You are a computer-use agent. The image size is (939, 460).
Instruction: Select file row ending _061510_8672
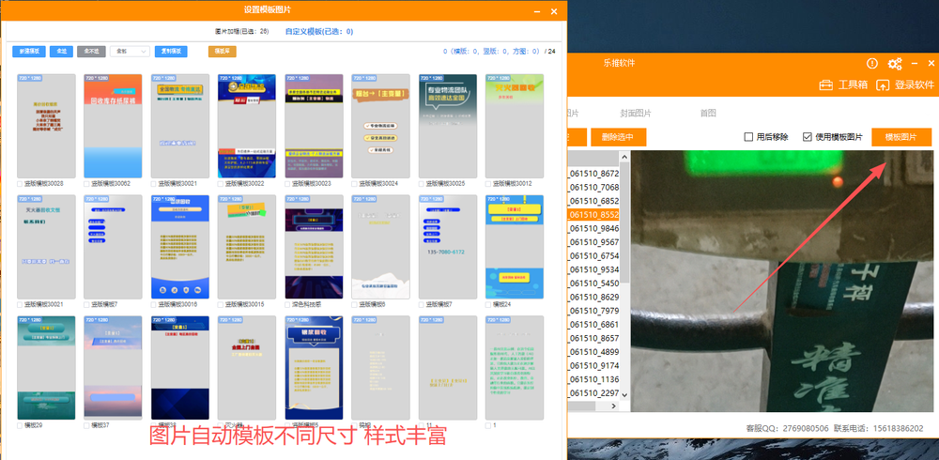pos(593,173)
